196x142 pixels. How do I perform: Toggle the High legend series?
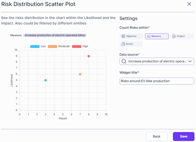point(80,46)
